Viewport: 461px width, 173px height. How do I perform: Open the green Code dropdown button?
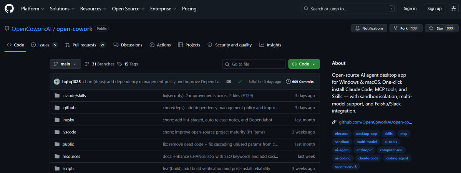pyautogui.click(x=304, y=64)
